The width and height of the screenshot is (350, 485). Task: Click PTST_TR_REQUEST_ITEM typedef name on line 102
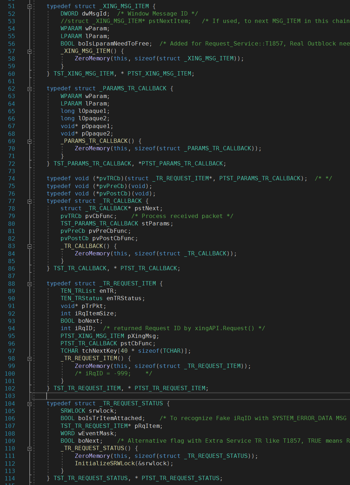tap(170, 388)
